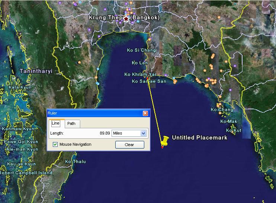Screen dimensions: 276x203
Task: Click the red ruler endpoint below the pushpin
Action: point(162,147)
